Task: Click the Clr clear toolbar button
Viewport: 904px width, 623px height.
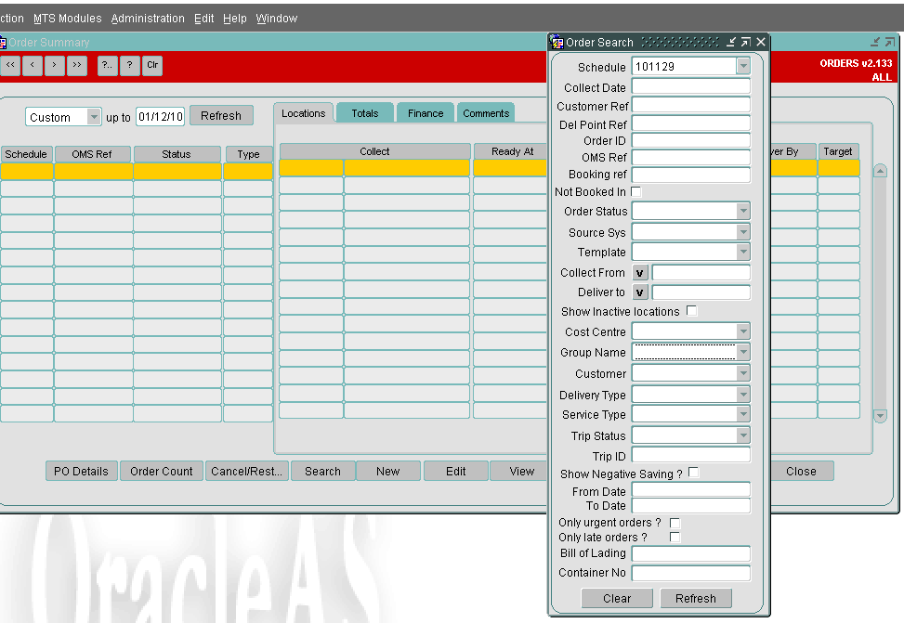Action: (x=152, y=65)
